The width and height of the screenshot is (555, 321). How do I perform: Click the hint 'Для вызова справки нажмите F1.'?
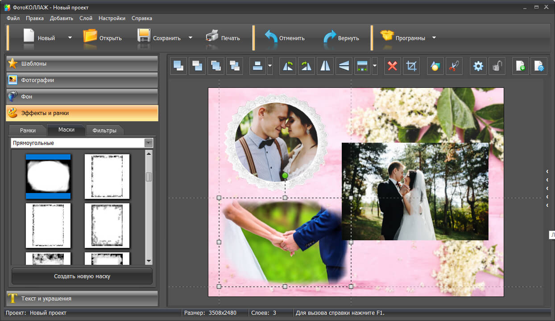(340, 313)
